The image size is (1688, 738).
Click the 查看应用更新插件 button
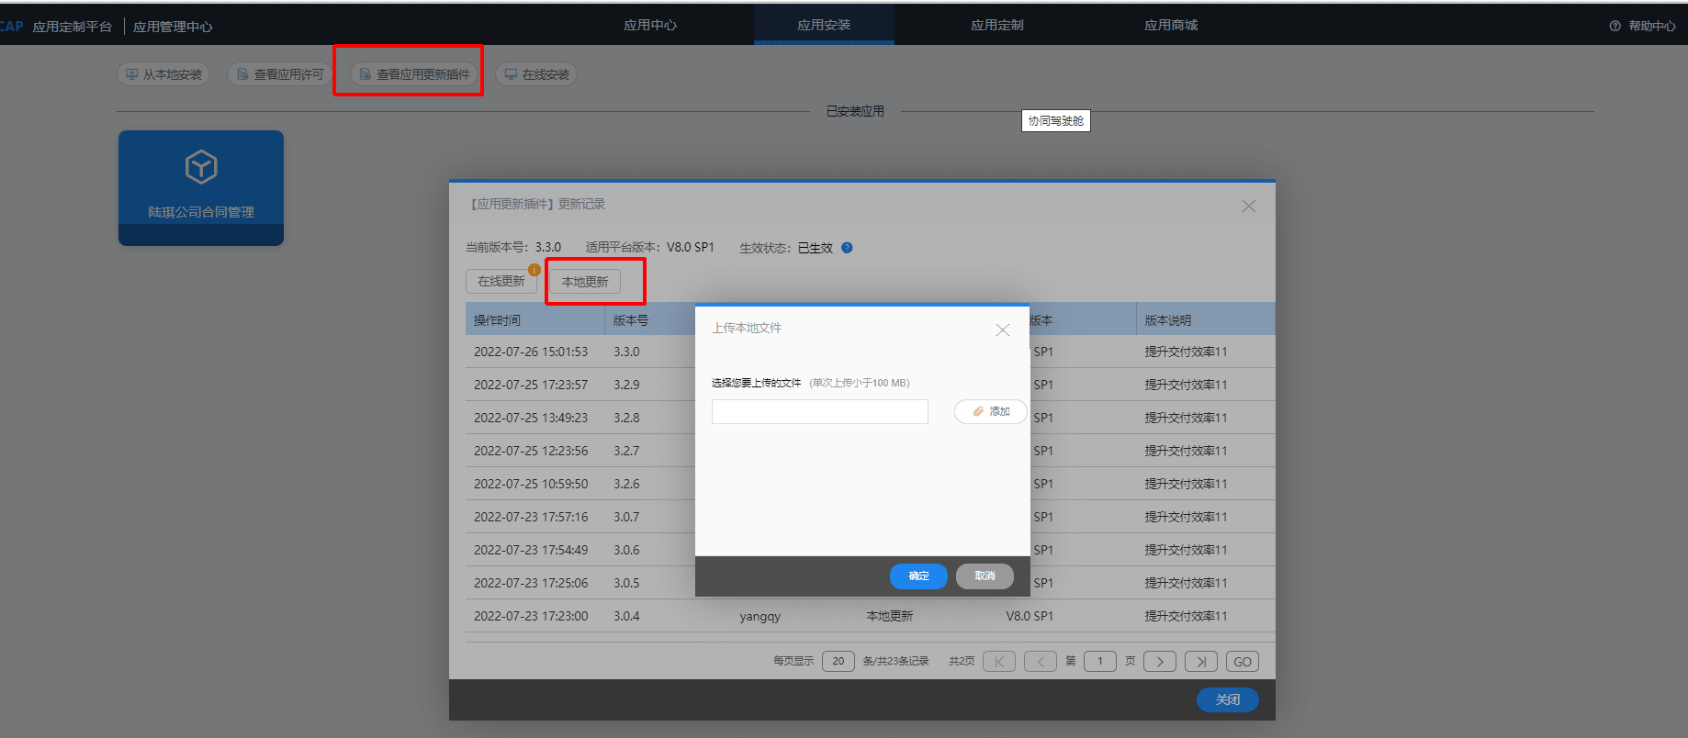click(x=415, y=74)
